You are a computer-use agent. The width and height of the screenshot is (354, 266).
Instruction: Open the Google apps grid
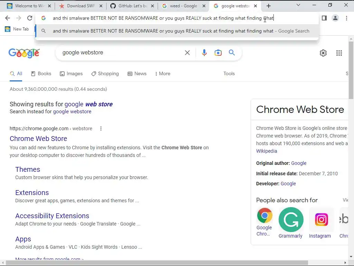[339, 53]
